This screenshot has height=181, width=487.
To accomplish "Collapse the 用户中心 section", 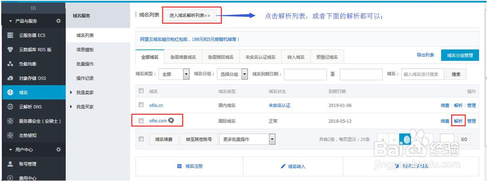I will [x=11, y=150].
